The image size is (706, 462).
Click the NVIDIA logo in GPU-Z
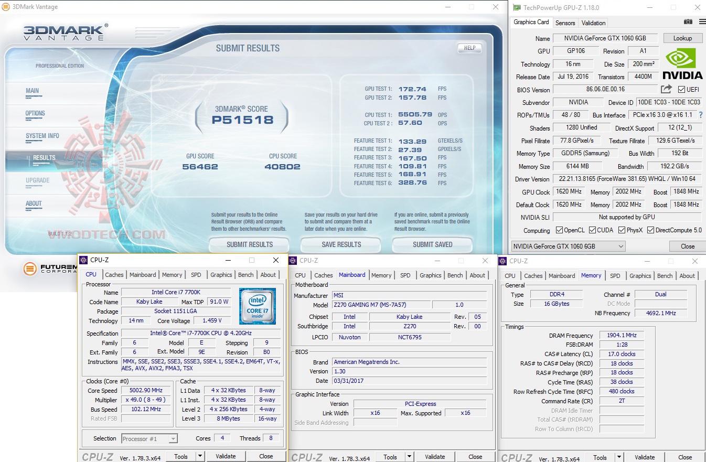681,64
